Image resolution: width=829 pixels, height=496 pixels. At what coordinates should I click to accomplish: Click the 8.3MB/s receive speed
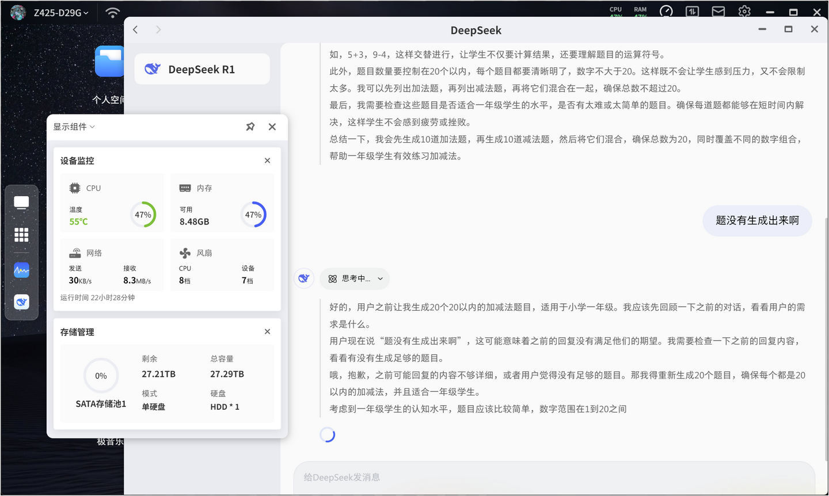tap(137, 280)
